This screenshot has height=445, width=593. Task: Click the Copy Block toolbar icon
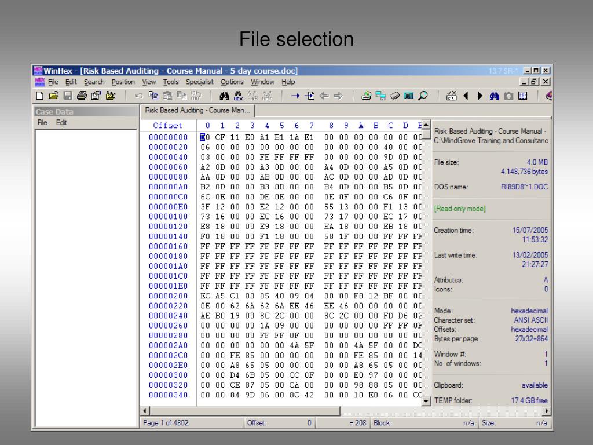pyautogui.click(x=153, y=96)
